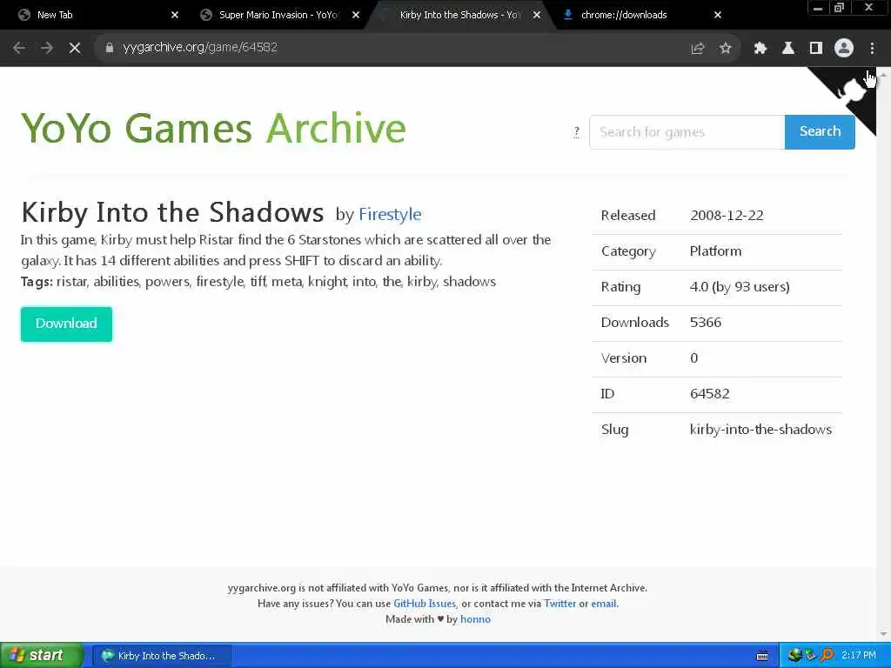Image resolution: width=891 pixels, height=668 pixels.
Task: Open the Twitter contact link
Action: coord(559,604)
